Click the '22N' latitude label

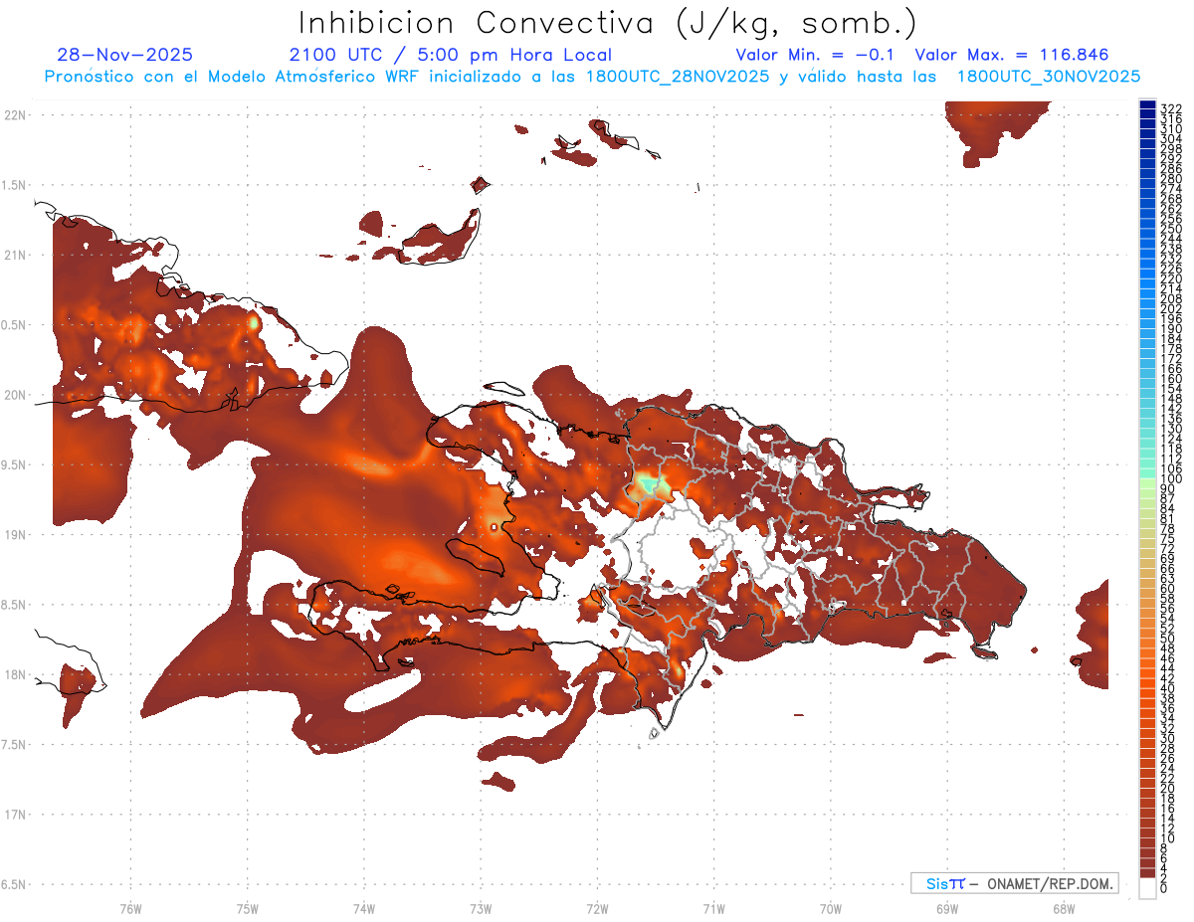click(x=14, y=114)
